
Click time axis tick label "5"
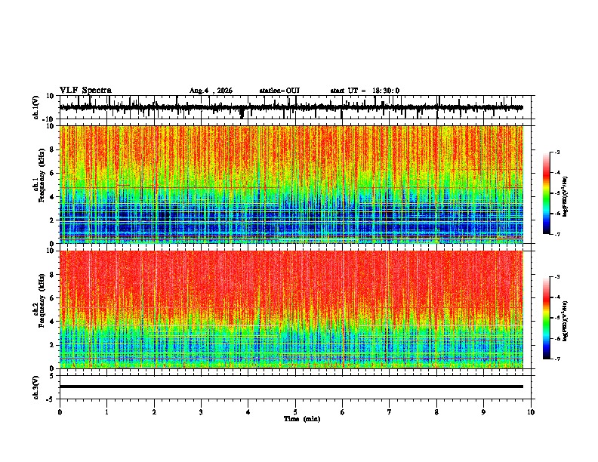[295, 412]
